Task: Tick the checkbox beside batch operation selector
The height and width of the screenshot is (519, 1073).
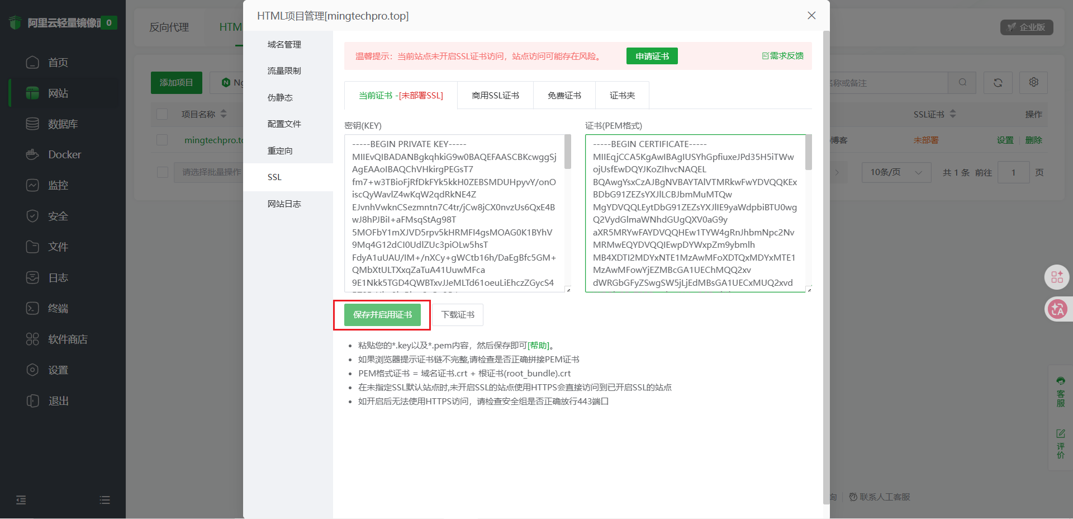Action: 163,172
